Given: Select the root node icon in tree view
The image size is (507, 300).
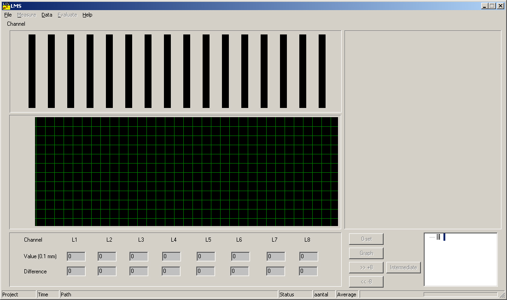Looking at the screenshot, I should (x=438, y=237).
